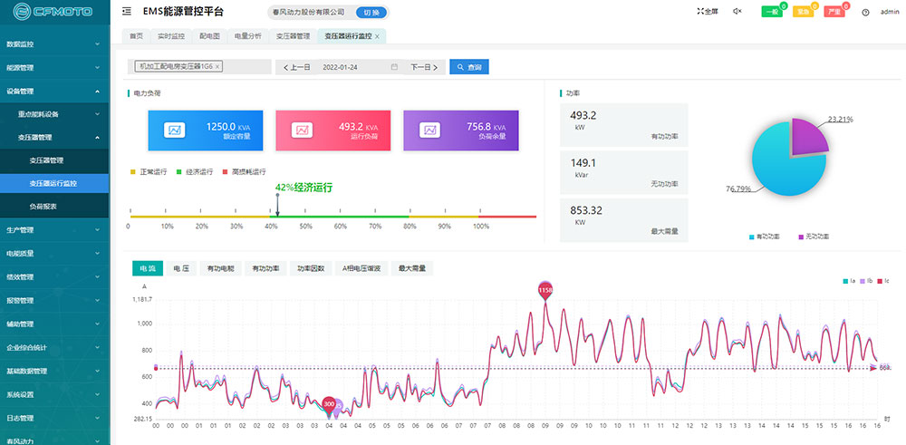Close the 变压器运行监控 tab
906x445 pixels.
377,36
